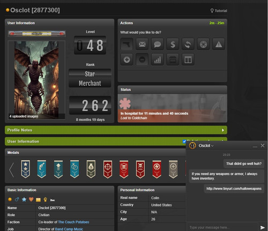Send a message via envelope icon
The image size is (268, 231).
pos(142,44)
